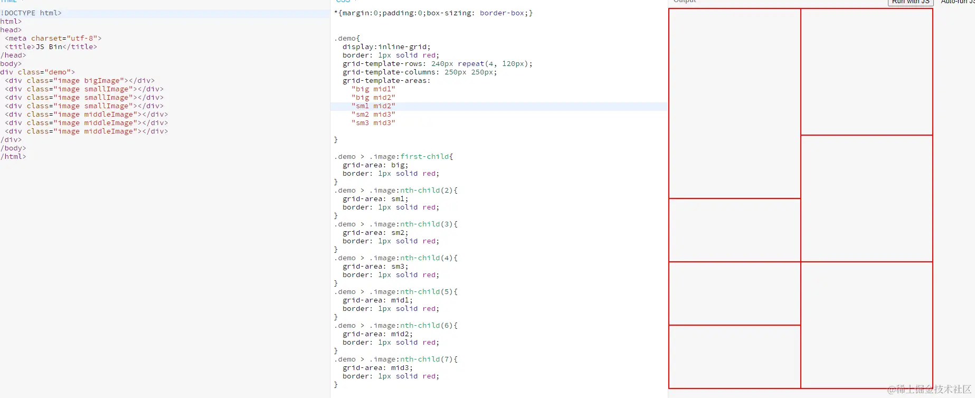Click the tallest left cell in output grid
Screen dimensions: 975x398
pos(735,103)
